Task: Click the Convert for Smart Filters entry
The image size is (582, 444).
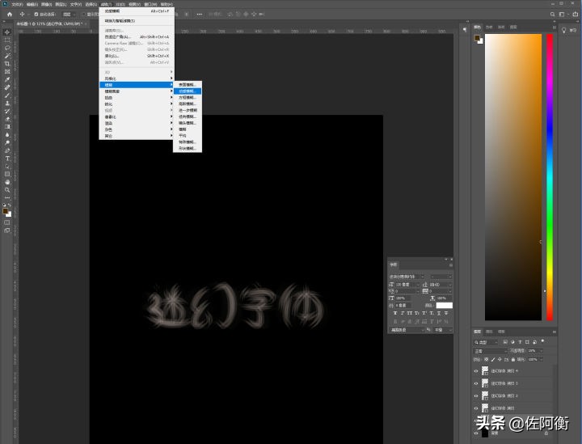Action: click(x=121, y=21)
